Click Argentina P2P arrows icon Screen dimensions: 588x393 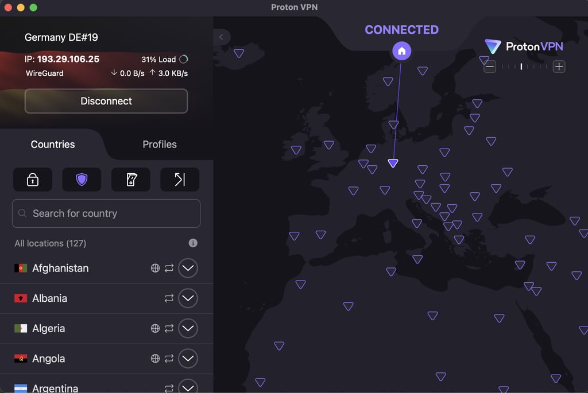tap(169, 388)
